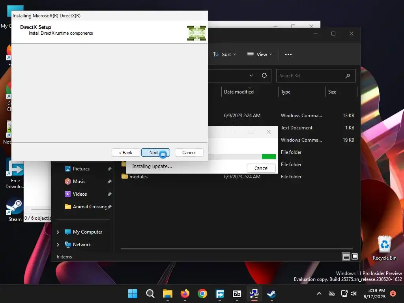Show hidden system tray icons
404x303 pixels.
pyautogui.click(x=319, y=294)
